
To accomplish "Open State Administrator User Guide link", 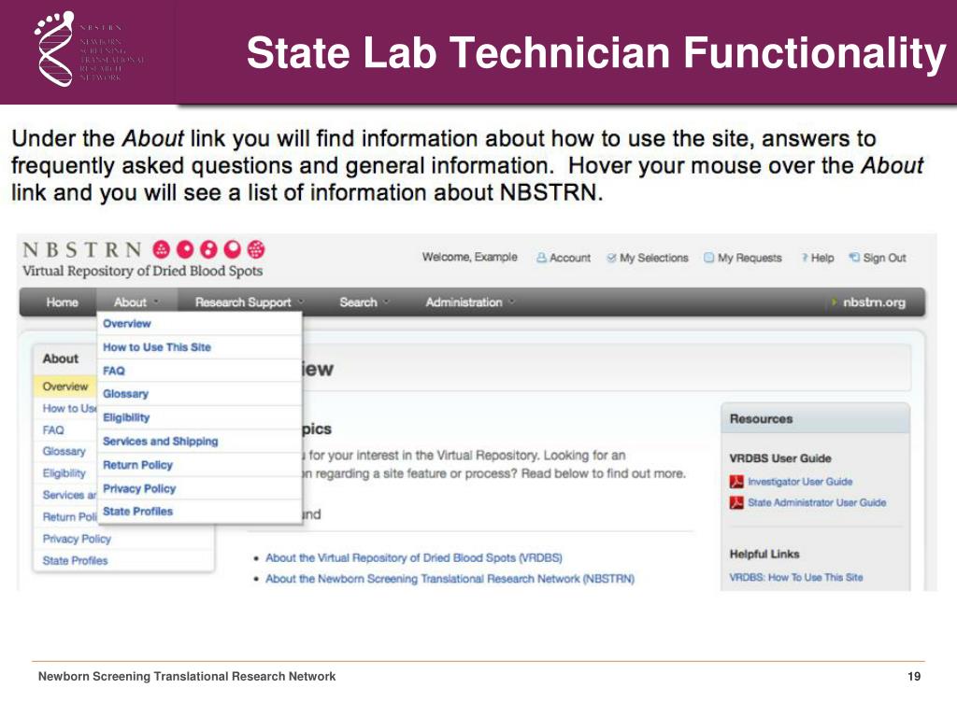I will 817,503.
